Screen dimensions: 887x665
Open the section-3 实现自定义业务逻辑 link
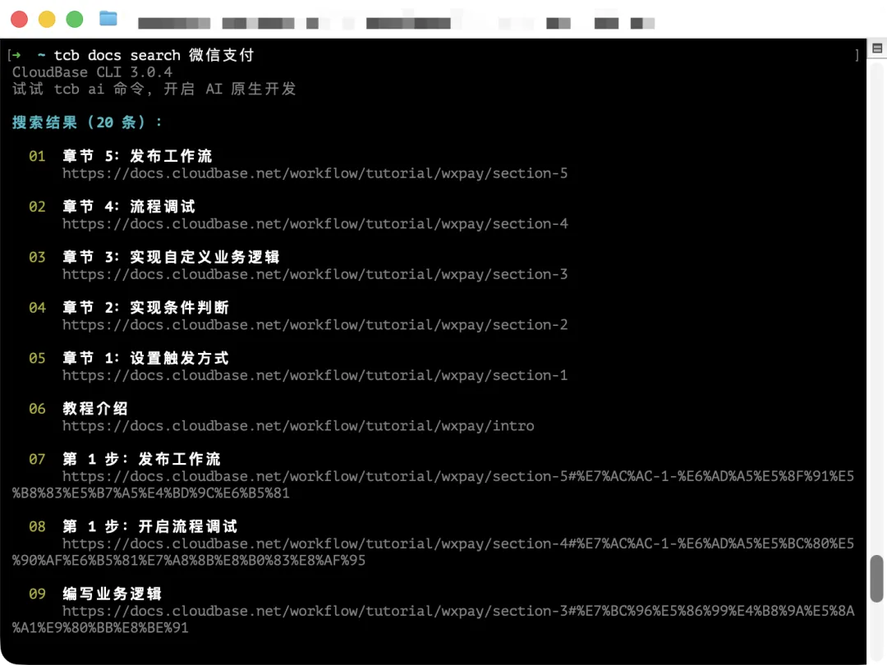pos(314,275)
